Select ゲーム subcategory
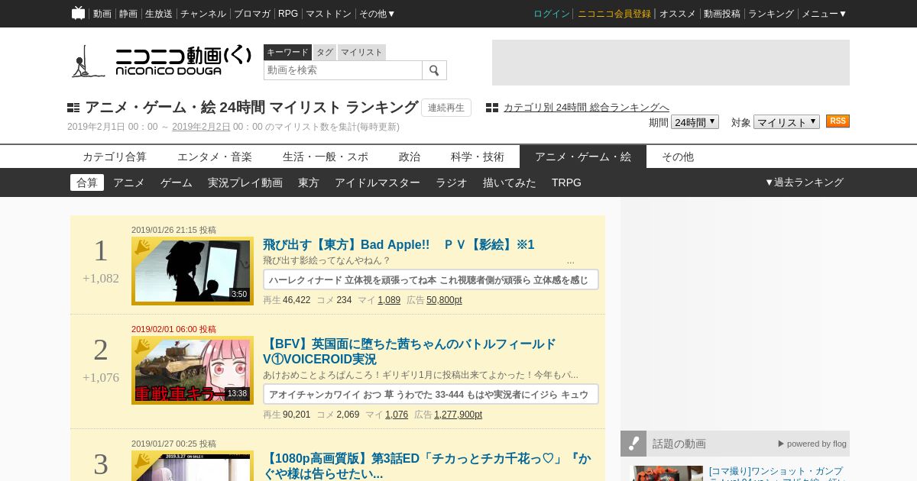The height and width of the screenshot is (481, 917). pyautogui.click(x=177, y=182)
